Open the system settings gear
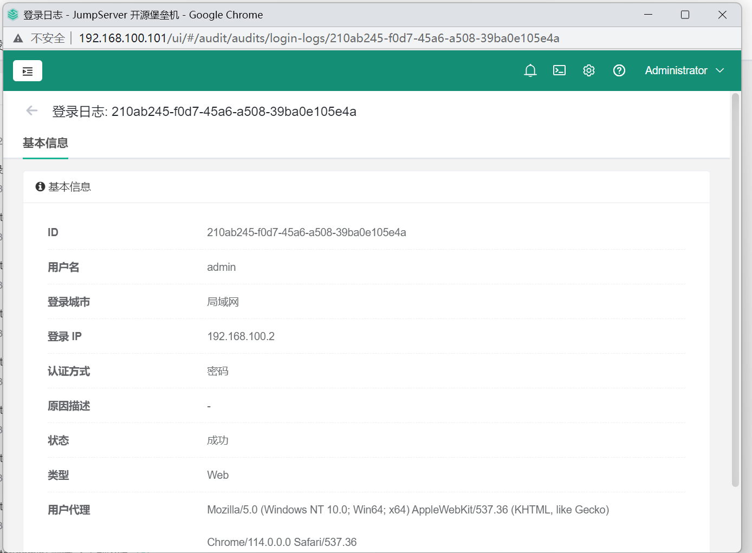752x553 pixels. [588, 70]
